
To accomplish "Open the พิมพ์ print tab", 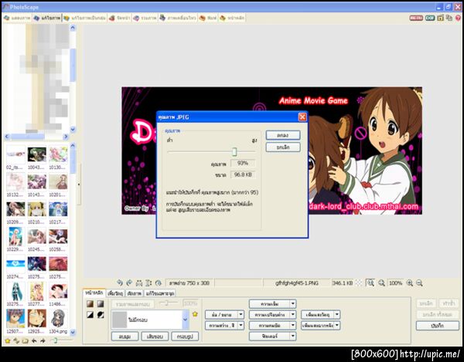I will (x=208, y=18).
